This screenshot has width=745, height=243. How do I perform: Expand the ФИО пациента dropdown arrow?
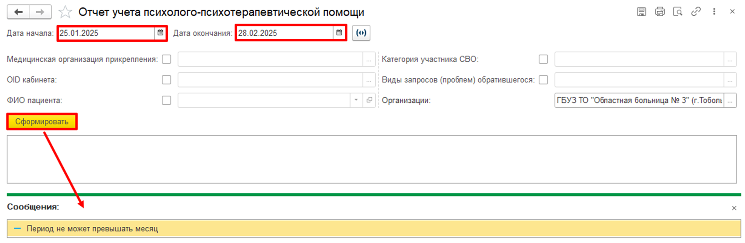click(x=356, y=100)
